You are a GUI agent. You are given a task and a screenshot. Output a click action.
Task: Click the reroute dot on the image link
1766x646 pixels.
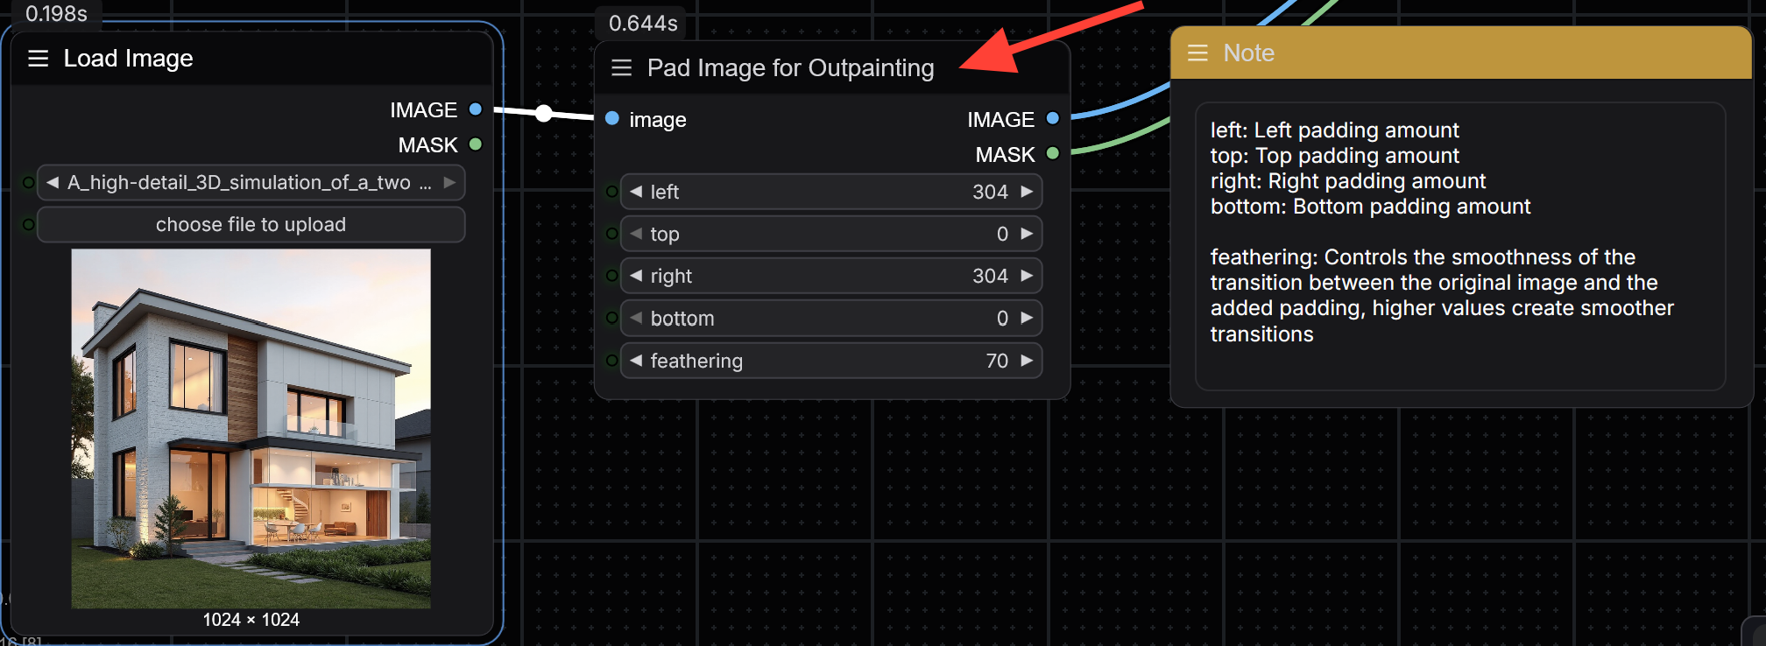point(544,113)
